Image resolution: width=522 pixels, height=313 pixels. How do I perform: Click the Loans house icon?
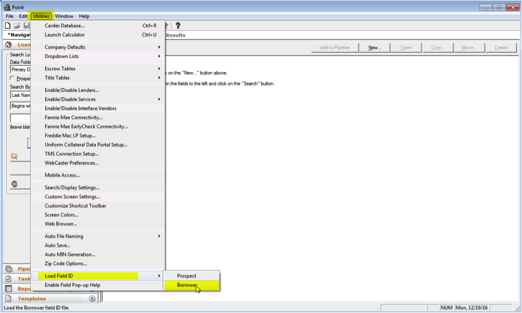click(x=9, y=45)
